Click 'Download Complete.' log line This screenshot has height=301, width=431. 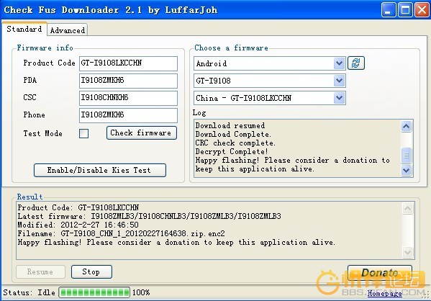[233, 134]
